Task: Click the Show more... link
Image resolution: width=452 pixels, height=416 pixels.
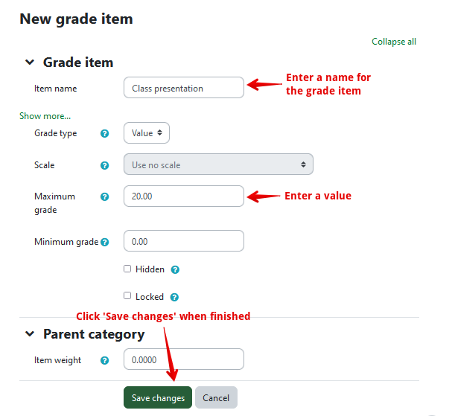Action: point(45,116)
